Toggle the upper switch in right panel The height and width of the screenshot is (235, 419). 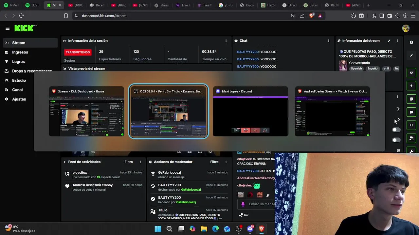coord(396,130)
